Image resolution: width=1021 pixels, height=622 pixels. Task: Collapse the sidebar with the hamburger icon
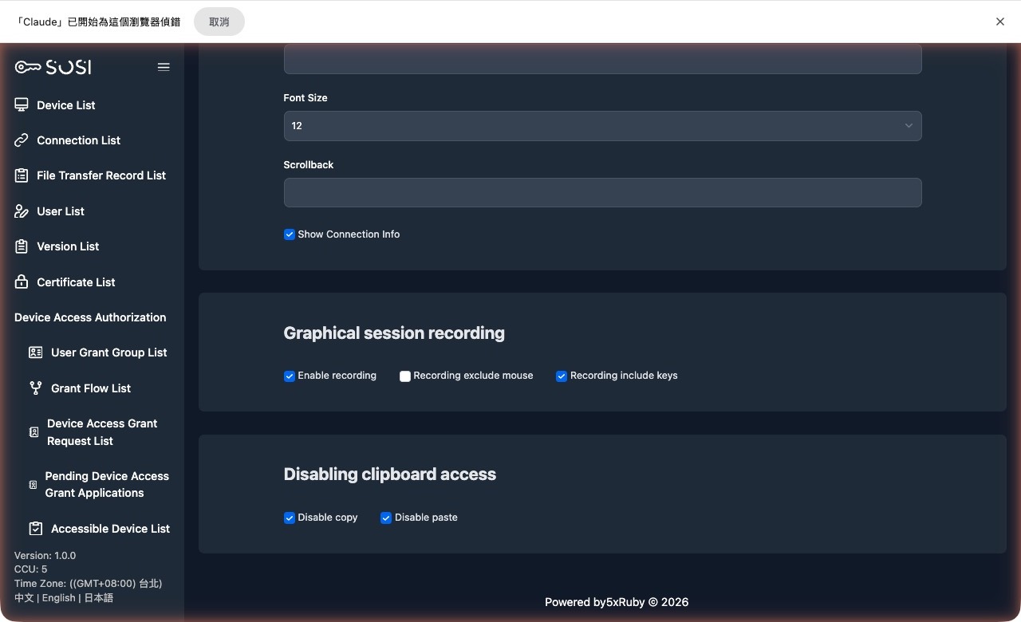tap(164, 67)
